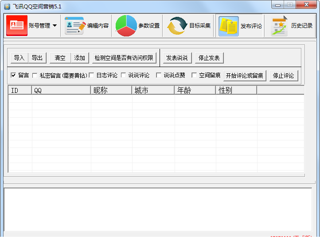Switch to the 编辑内容 tab label
The image size is (320, 247).
(98, 26)
